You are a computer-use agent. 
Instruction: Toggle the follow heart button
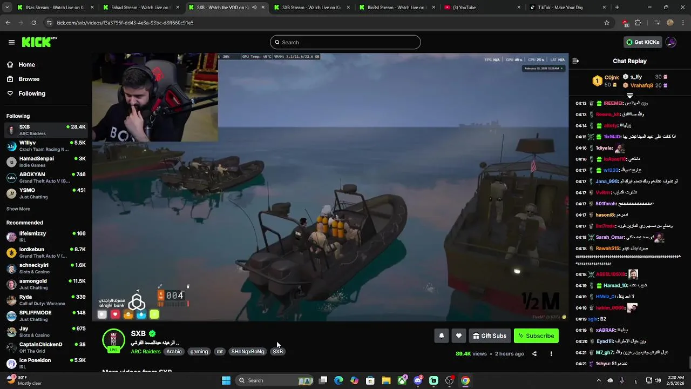(458, 336)
